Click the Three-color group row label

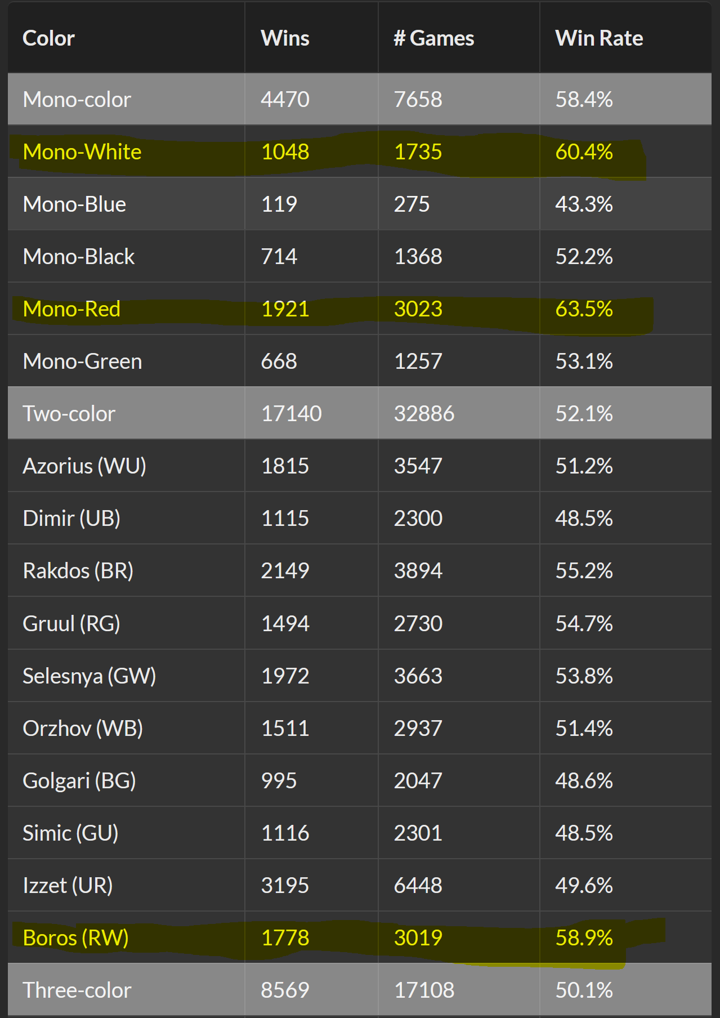click(77, 990)
